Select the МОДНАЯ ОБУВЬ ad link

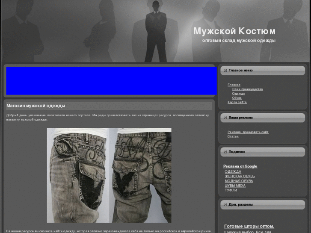pyautogui.click(x=239, y=181)
